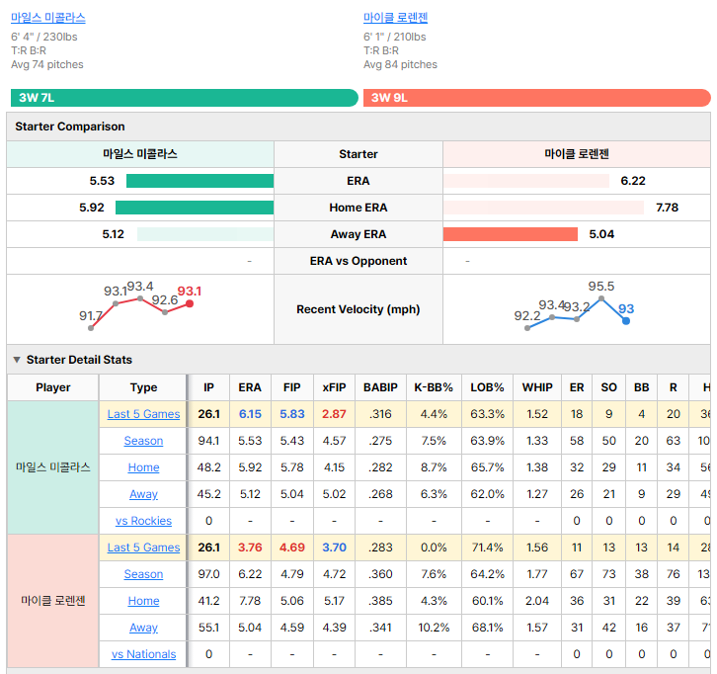Open the Away link in 마이클 로렌젠 rows
This screenshot has width=717, height=674.
[143, 628]
